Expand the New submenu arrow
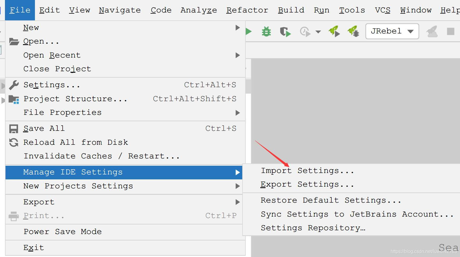The width and height of the screenshot is (460, 257). pyautogui.click(x=238, y=28)
